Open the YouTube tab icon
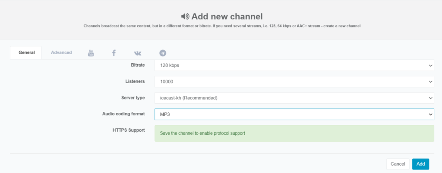 [91, 53]
